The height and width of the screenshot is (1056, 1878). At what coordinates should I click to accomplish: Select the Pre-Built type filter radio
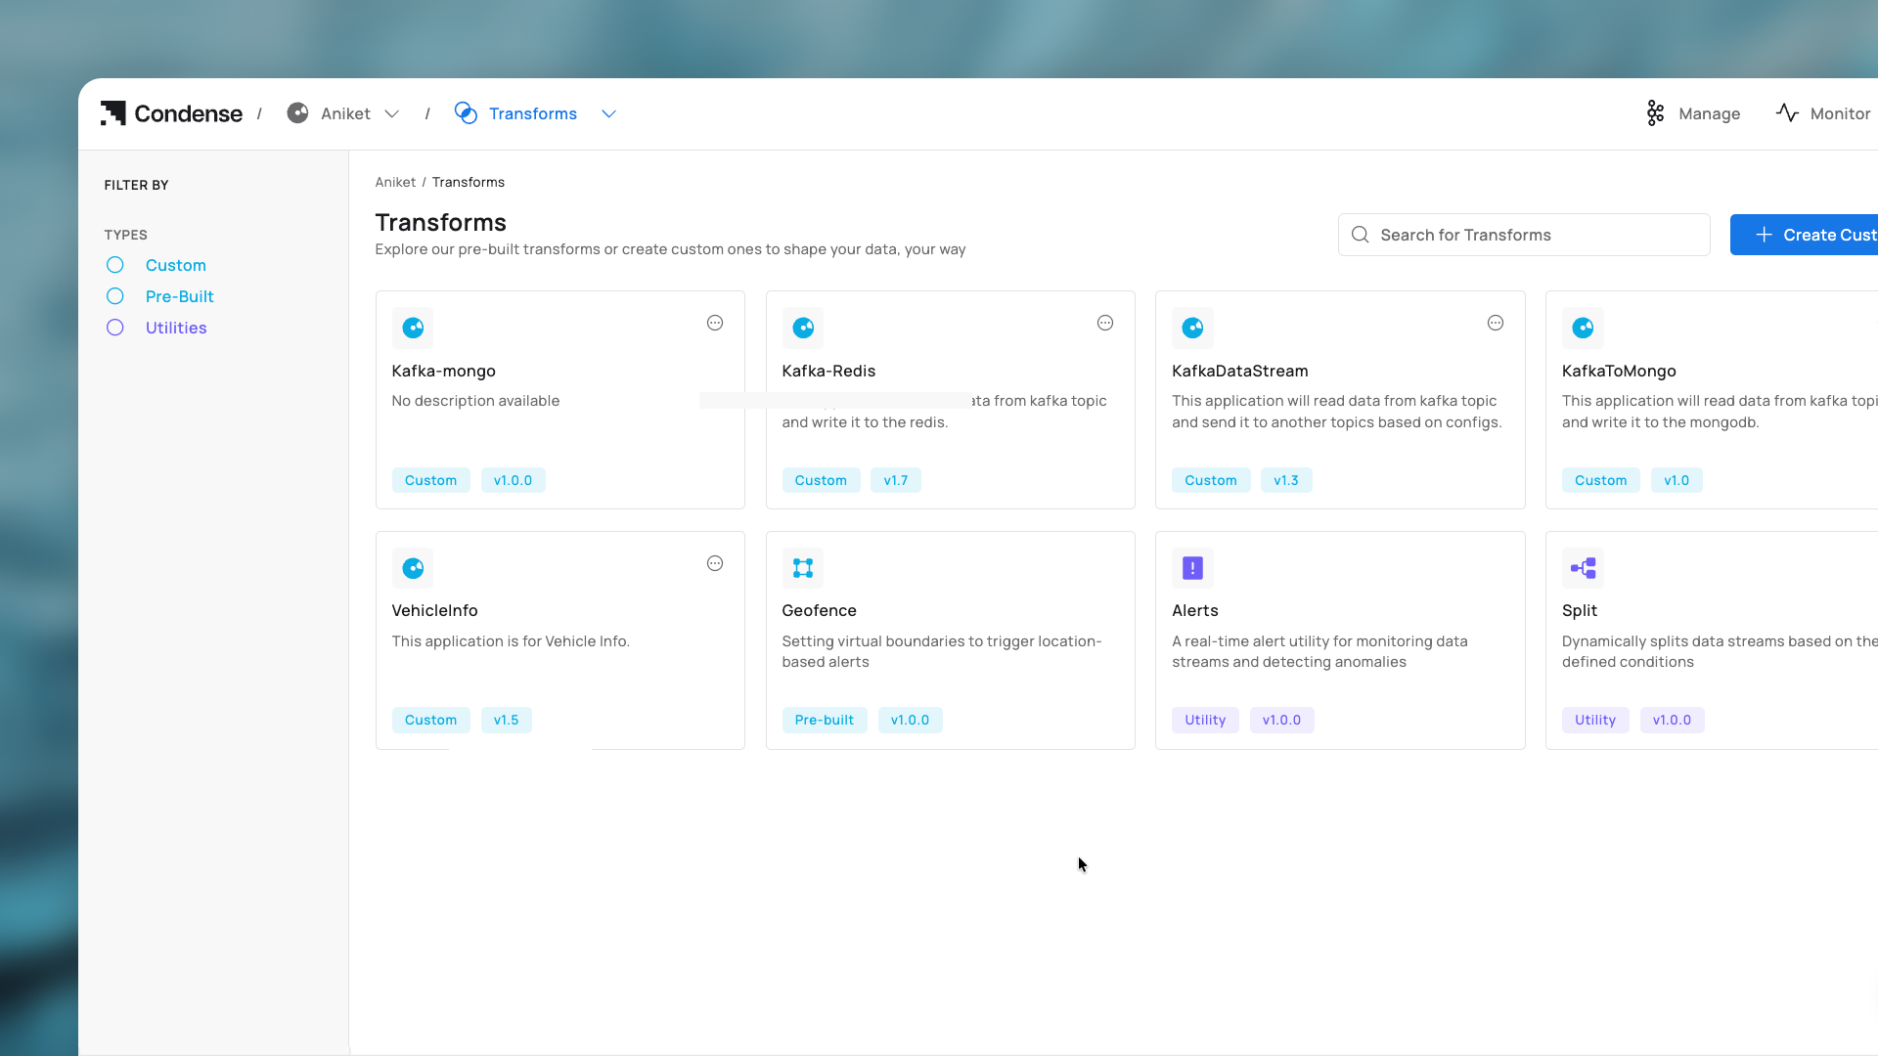pos(115,296)
